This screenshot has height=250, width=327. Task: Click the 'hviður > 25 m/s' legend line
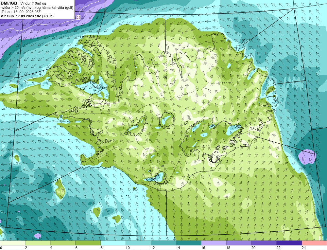pos(37,8)
